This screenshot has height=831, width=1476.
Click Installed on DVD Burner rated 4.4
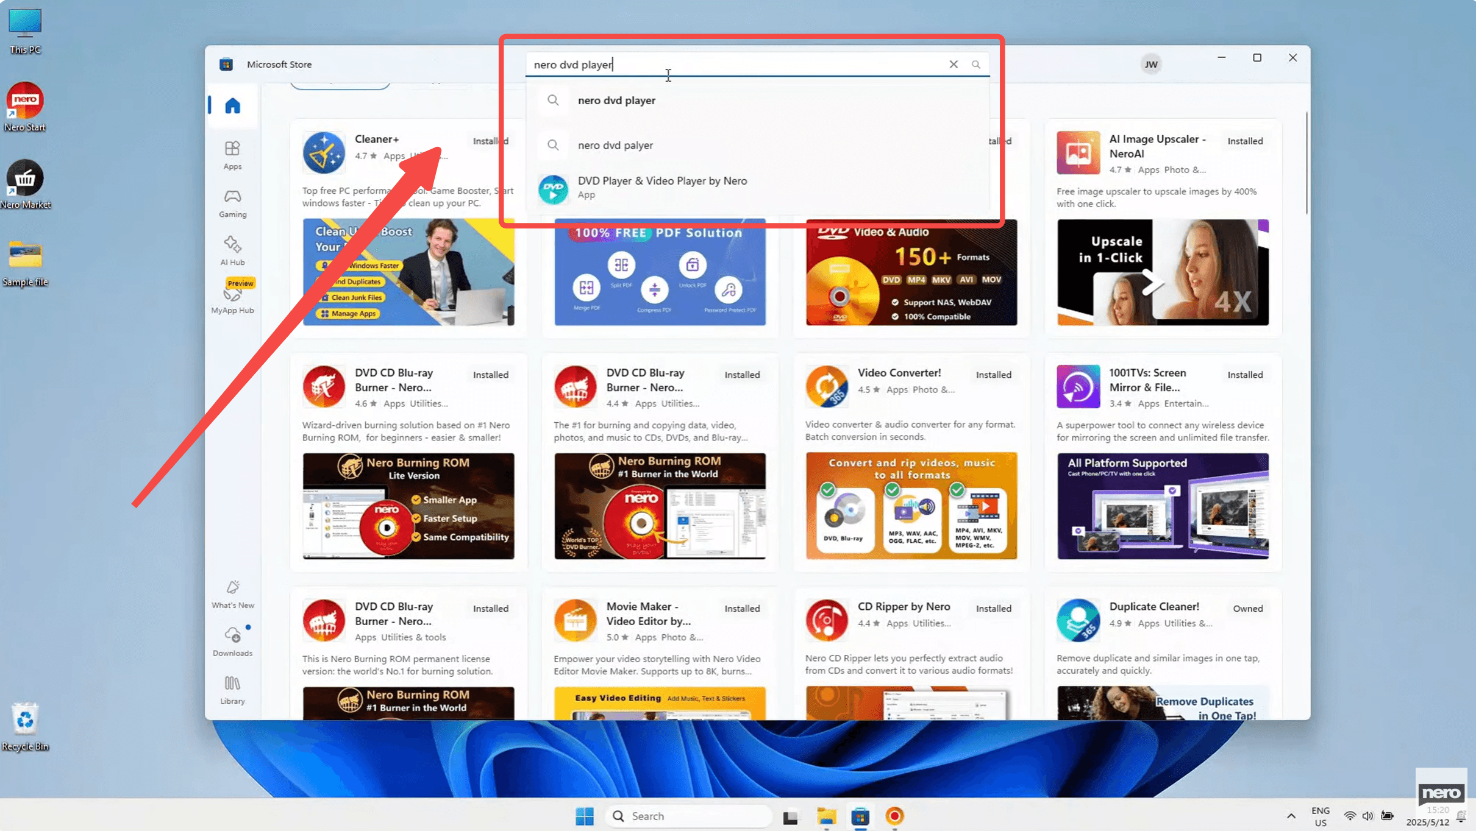coord(742,375)
